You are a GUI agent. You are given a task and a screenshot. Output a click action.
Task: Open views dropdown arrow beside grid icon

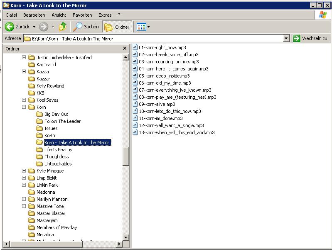click(x=148, y=27)
